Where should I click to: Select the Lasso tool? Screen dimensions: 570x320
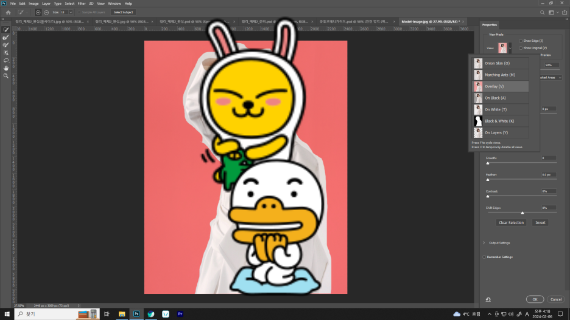(6, 61)
